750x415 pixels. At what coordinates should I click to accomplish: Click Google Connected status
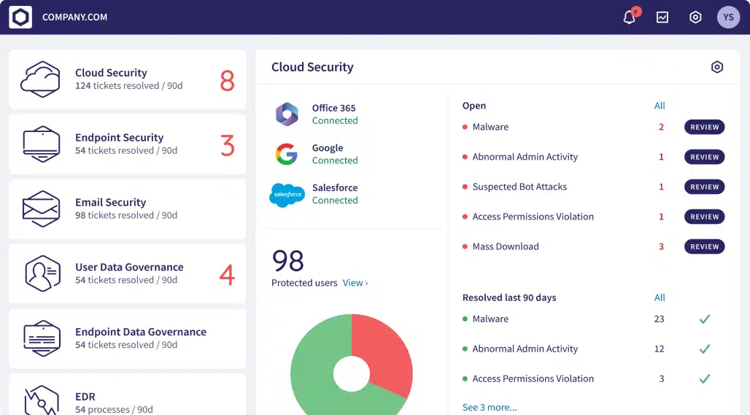point(335,160)
